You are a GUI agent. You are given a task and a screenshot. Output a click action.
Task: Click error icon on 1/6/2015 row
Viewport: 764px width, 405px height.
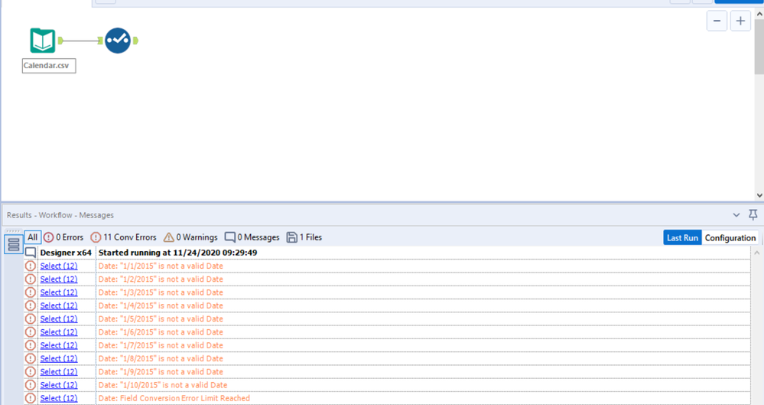[31, 332]
